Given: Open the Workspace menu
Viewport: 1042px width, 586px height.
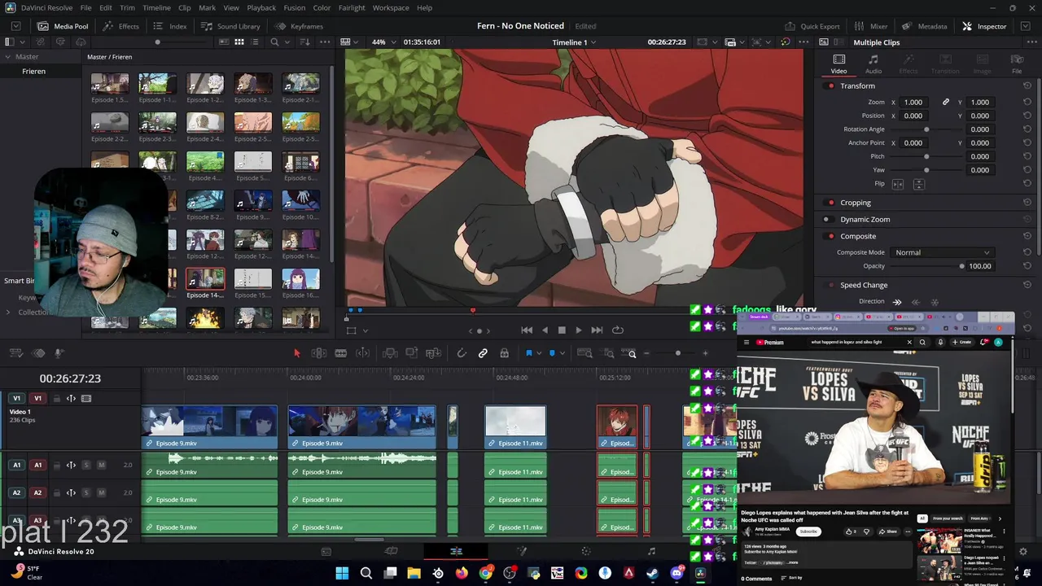Looking at the screenshot, I should [x=391, y=7].
